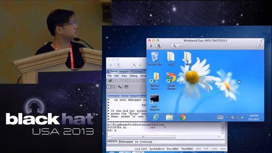Click the nt!RtlpBreakWithStatusInstruction output line

136,125
